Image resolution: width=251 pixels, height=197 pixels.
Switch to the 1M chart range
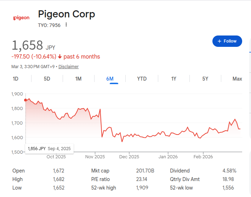pyautogui.click(x=78, y=79)
